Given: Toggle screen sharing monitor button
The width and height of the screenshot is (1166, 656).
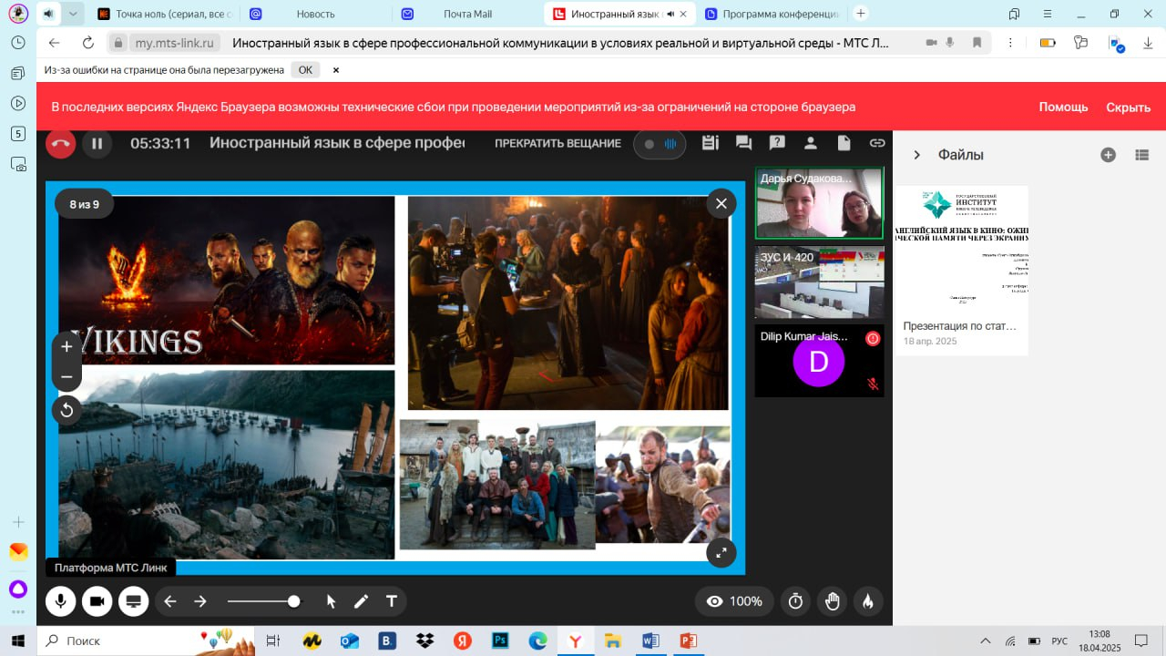Looking at the screenshot, I should [x=133, y=601].
